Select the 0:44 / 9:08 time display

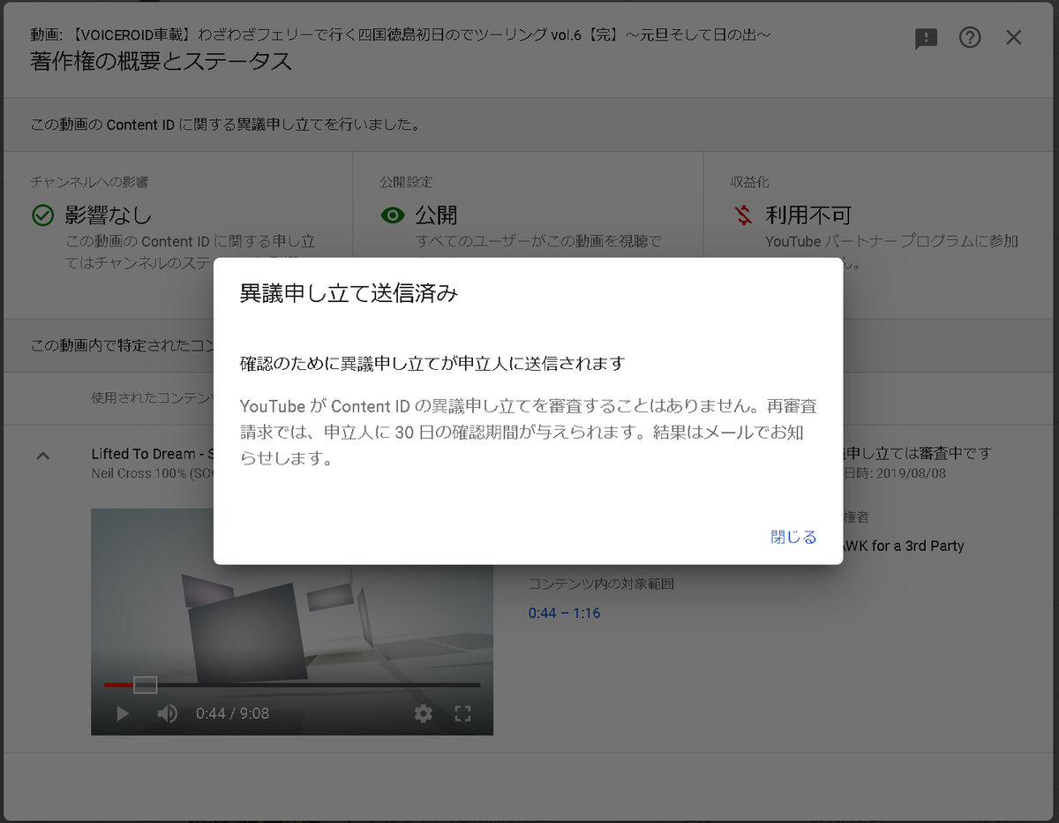point(232,714)
